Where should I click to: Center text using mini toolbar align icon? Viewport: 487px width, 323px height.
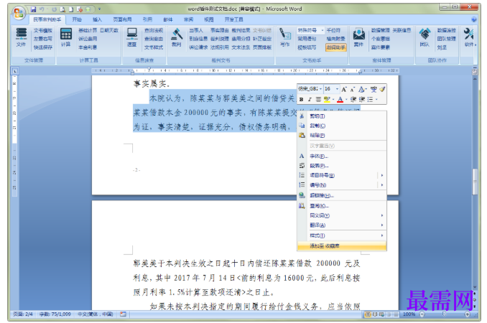(318, 99)
